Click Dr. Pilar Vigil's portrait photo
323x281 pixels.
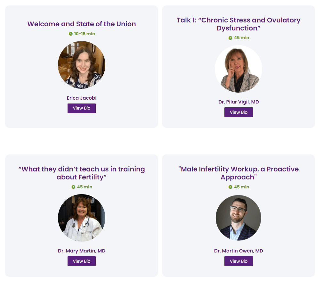click(238, 69)
